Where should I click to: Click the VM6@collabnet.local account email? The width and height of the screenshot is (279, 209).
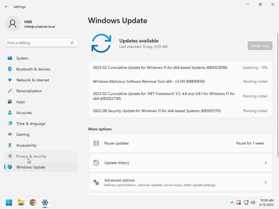(40, 27)
